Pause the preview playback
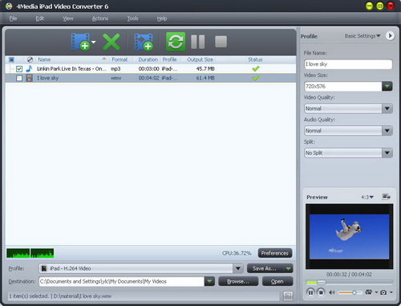The image size is (401, 306). [x=310, y=292]
